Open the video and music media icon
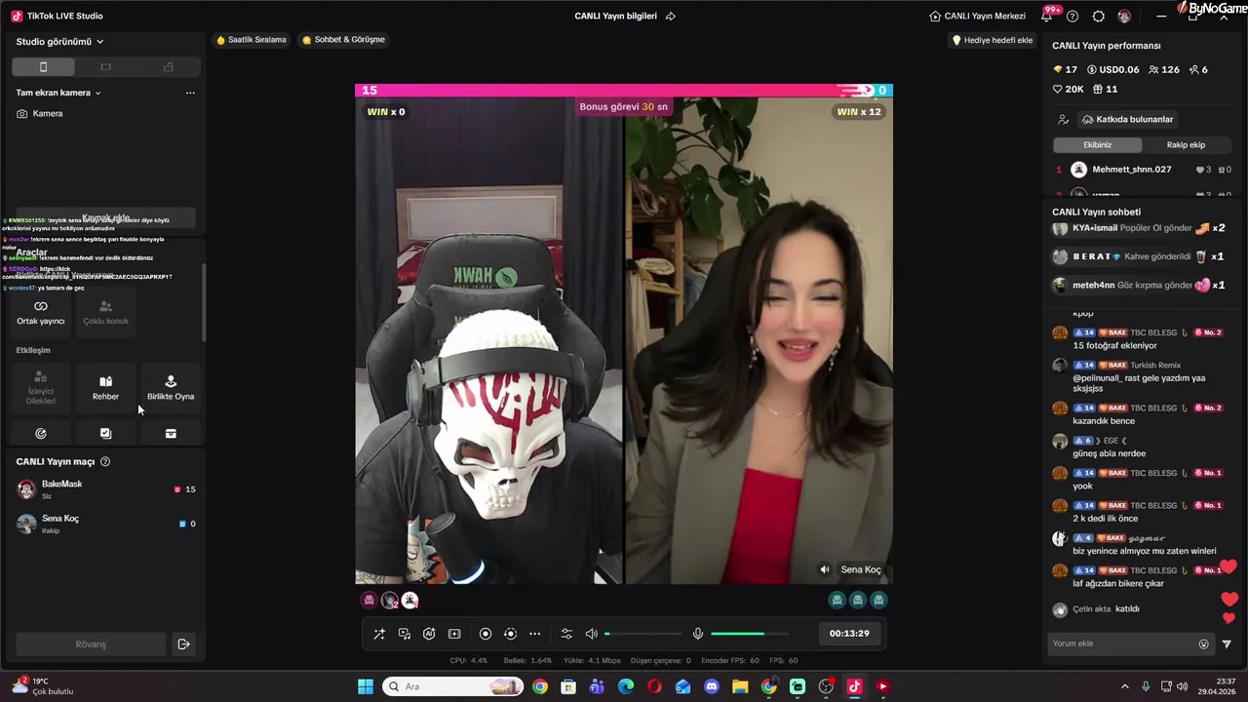Image resolution: width=1248 pixels, height=702 pixels. [405, 634]
